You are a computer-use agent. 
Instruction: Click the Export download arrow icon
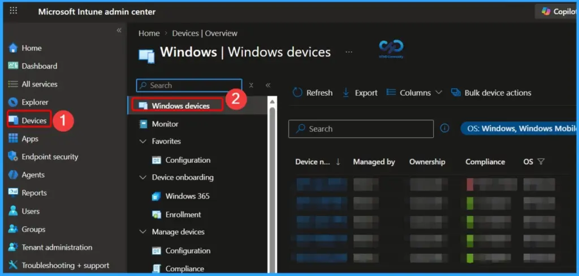pyautogui.click(x=346, y=92)
